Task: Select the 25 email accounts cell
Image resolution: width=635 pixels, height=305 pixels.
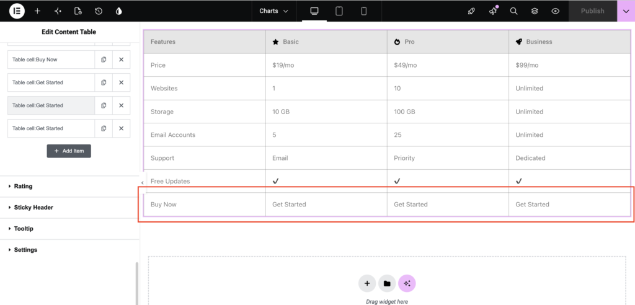Action: [448, 135]
